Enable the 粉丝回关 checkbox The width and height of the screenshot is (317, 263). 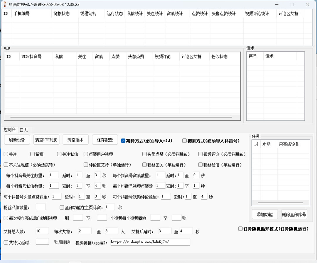(144, 164)
